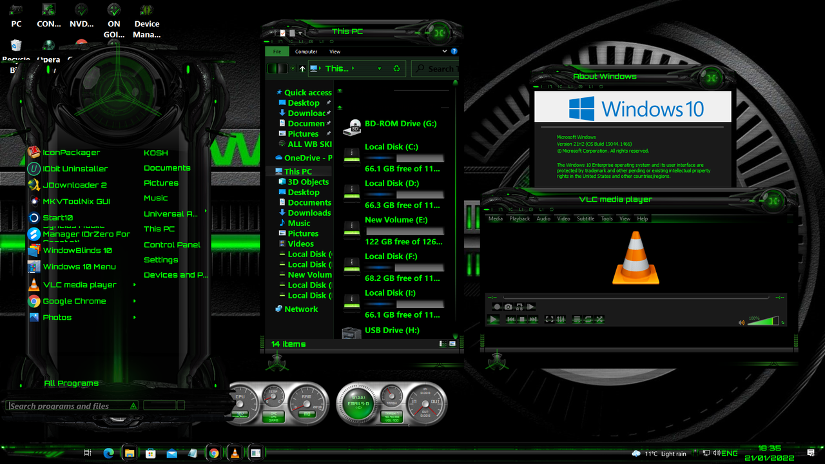Open VLC extended settings equalizer icon
Image resolution: width=825 pixels, height=464 pixels.
pos(561,319)
